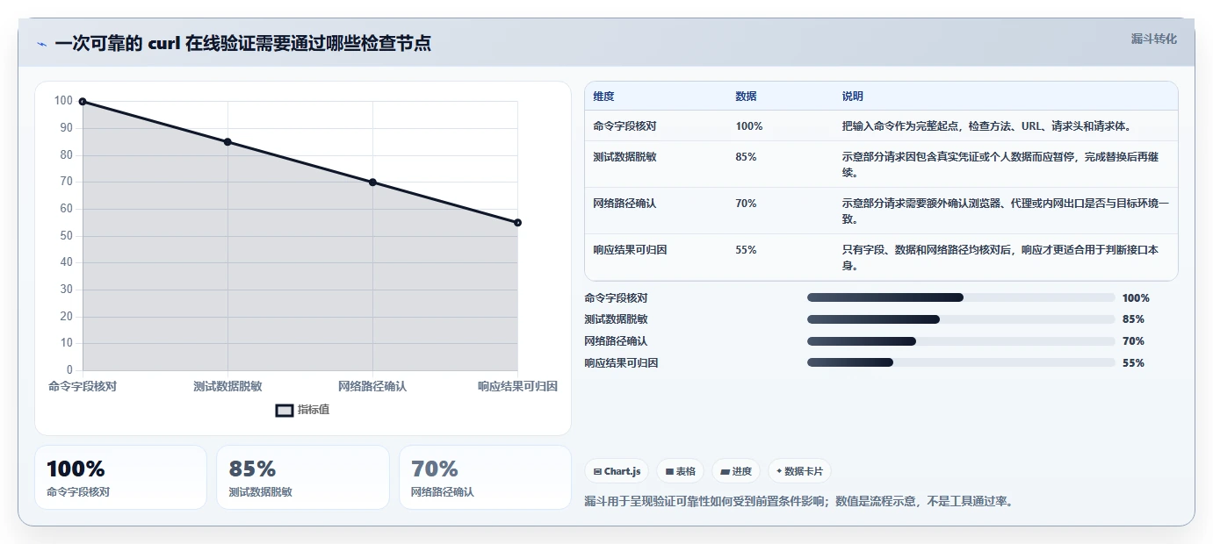
Task: Click the 55% label beside progress bars
Action: click(1133, 363)
